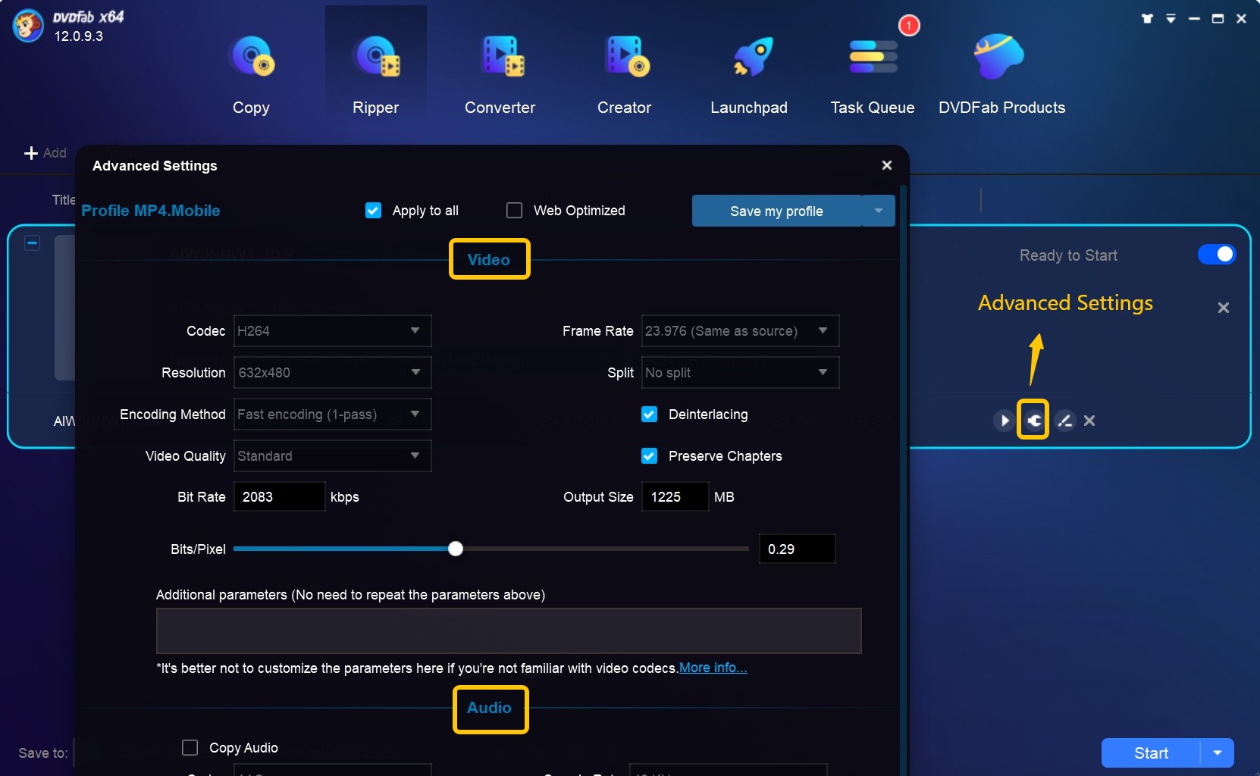This screenshot has width=1260, height=776.
Task: Open the Copy module
Action: [251, 74]
